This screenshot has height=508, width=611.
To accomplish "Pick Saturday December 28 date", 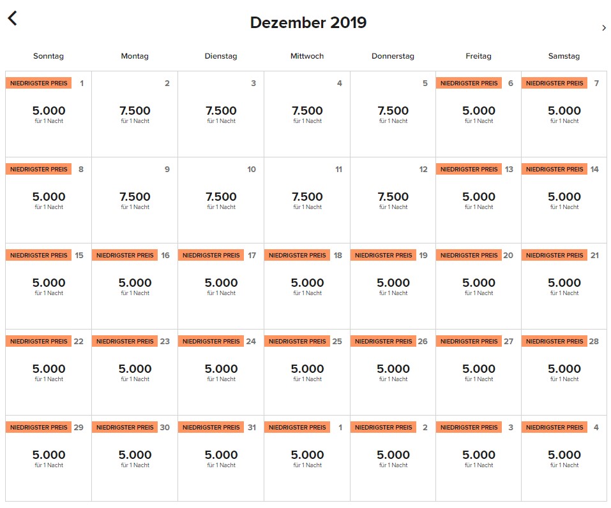I will click(564, 372).
